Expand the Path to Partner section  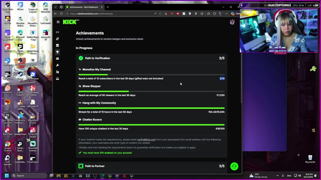coord(151,166)
